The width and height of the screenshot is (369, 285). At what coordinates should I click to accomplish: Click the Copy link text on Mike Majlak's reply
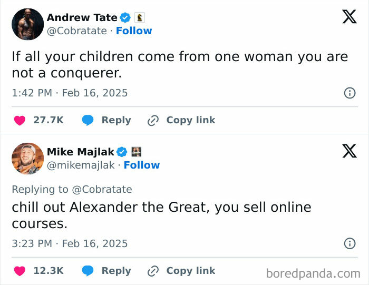click(191, 271)
